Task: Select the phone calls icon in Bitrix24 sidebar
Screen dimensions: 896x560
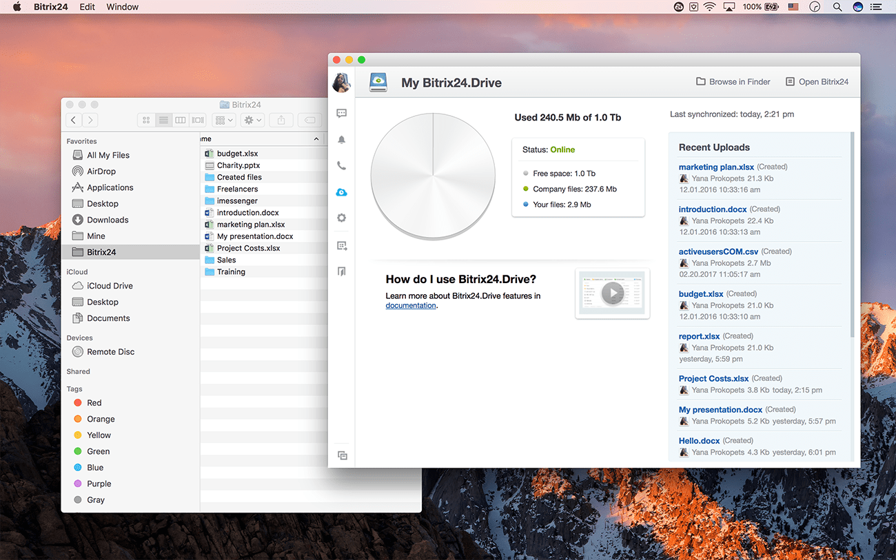Action: 341,165
